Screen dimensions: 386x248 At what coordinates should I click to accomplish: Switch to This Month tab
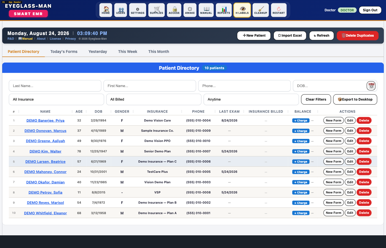click(x=159, y=52)
